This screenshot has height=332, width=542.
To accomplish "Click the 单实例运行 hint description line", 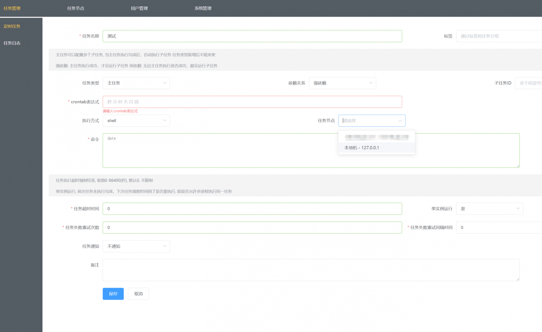I will click(144, 192).
